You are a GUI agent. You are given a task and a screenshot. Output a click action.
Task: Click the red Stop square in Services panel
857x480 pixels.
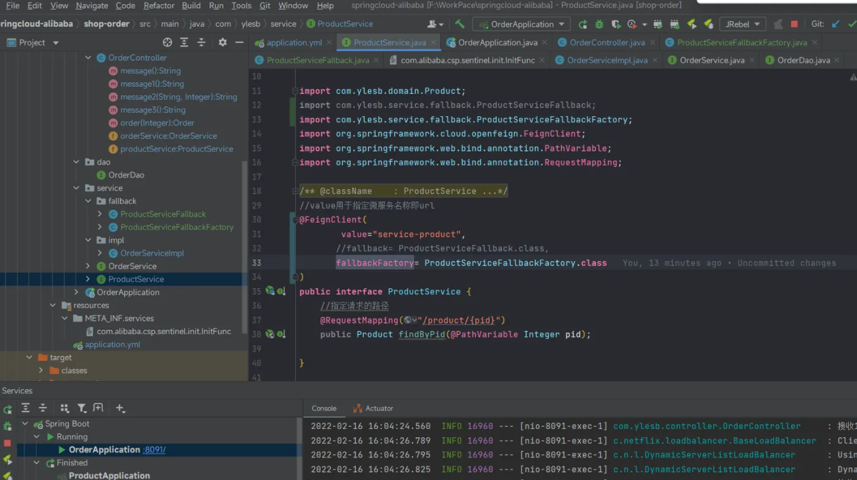(x=7, y=443)
